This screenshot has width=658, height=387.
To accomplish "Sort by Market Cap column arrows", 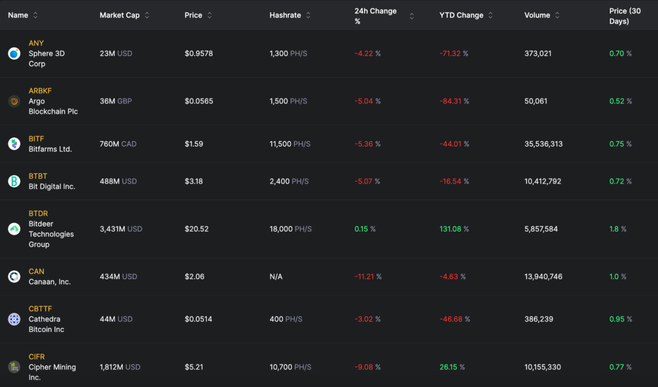I will pos(147,15).
